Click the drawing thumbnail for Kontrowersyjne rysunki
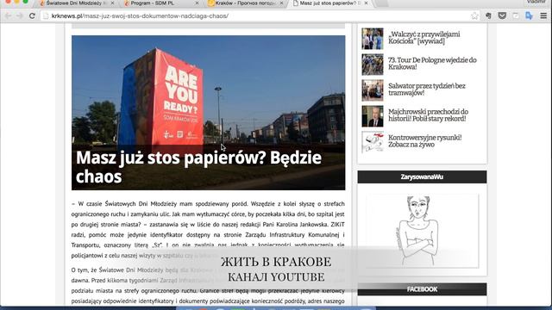The width and height of the screenshot is (552, 310). [x=373, y=142]
